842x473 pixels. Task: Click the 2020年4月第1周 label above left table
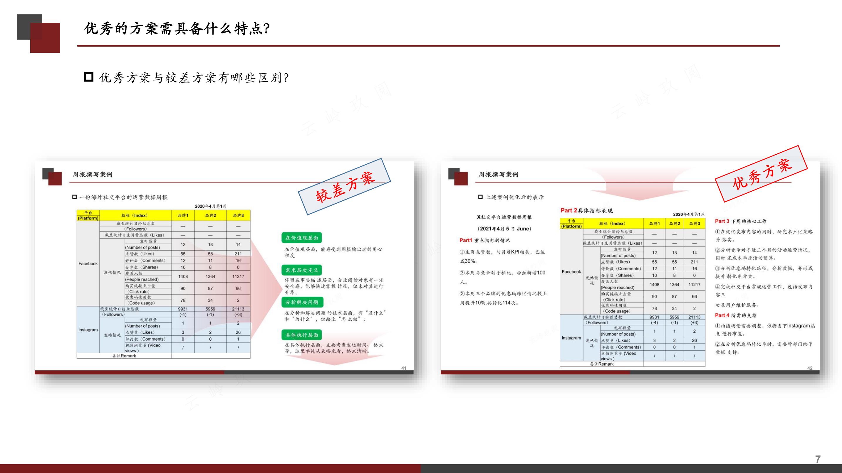pos(211,206)
